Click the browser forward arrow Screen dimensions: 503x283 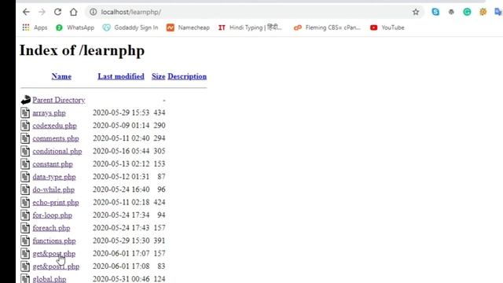[42, 13]
